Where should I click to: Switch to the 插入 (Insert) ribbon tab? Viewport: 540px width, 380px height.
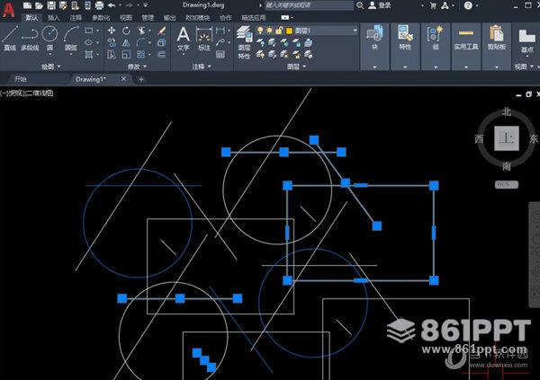pos(53,18)
